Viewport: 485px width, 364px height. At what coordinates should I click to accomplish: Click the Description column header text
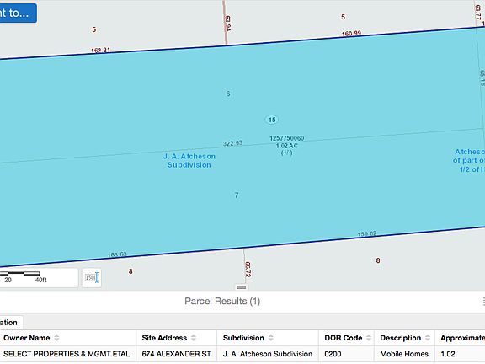click(400, 338)
